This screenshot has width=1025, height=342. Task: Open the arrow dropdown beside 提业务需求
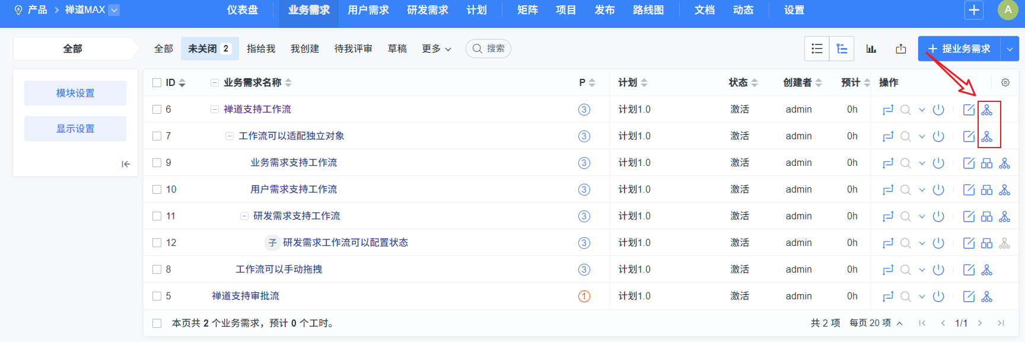pos(1010,49)
